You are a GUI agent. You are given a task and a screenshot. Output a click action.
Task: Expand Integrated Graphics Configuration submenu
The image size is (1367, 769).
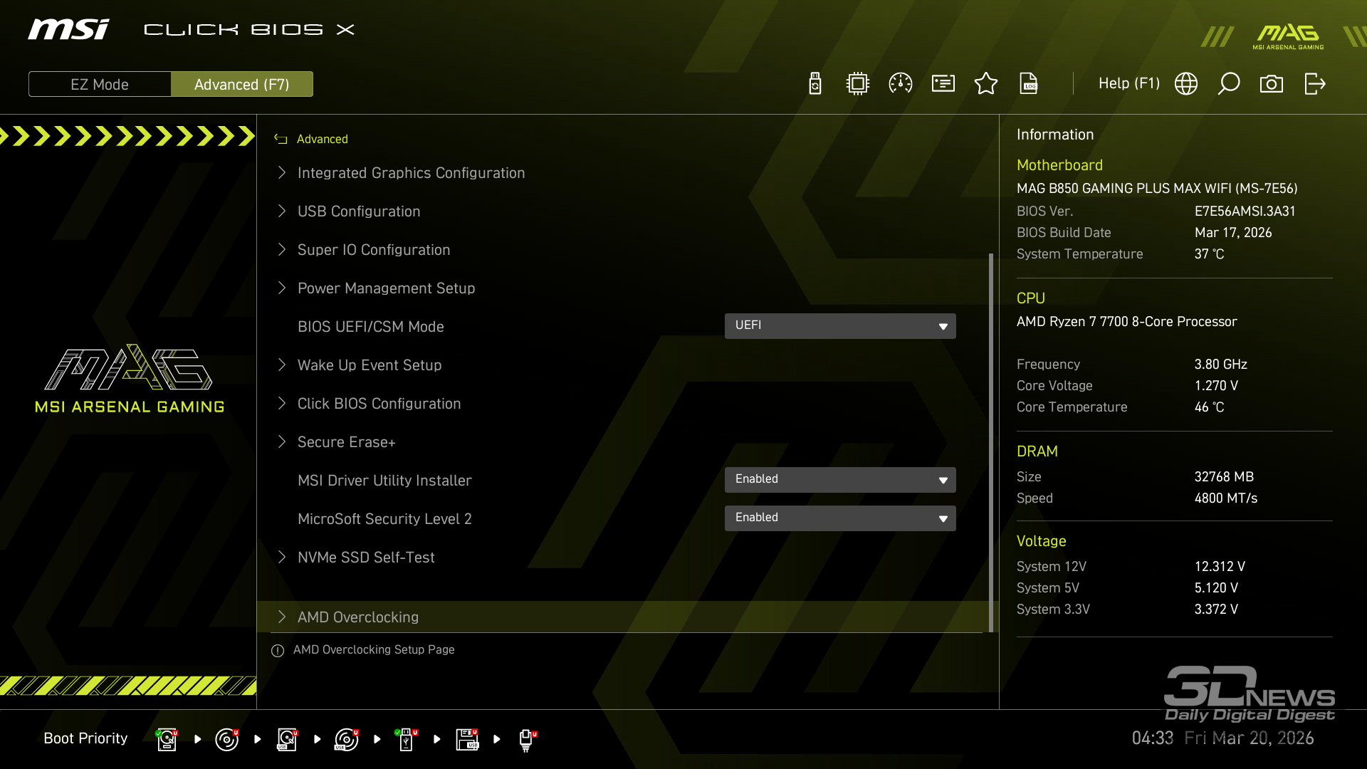coord(411,173)
